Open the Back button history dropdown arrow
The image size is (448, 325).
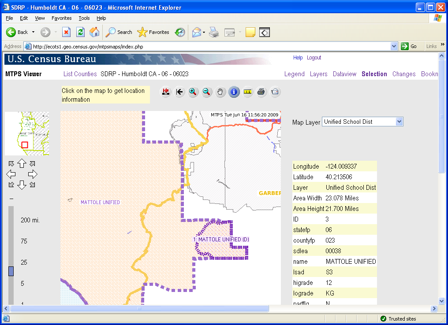tap(33, 32)
